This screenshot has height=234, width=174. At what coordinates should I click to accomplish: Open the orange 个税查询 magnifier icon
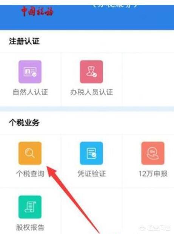(30, 153)
